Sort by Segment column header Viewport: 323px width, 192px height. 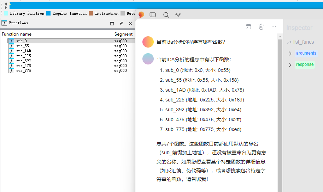pos(124,34)
